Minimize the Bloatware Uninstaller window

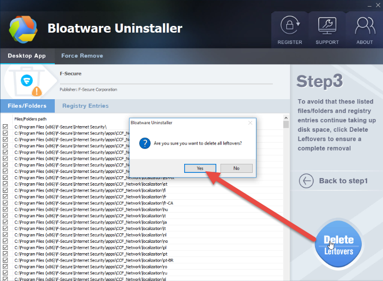coord(370,5)
